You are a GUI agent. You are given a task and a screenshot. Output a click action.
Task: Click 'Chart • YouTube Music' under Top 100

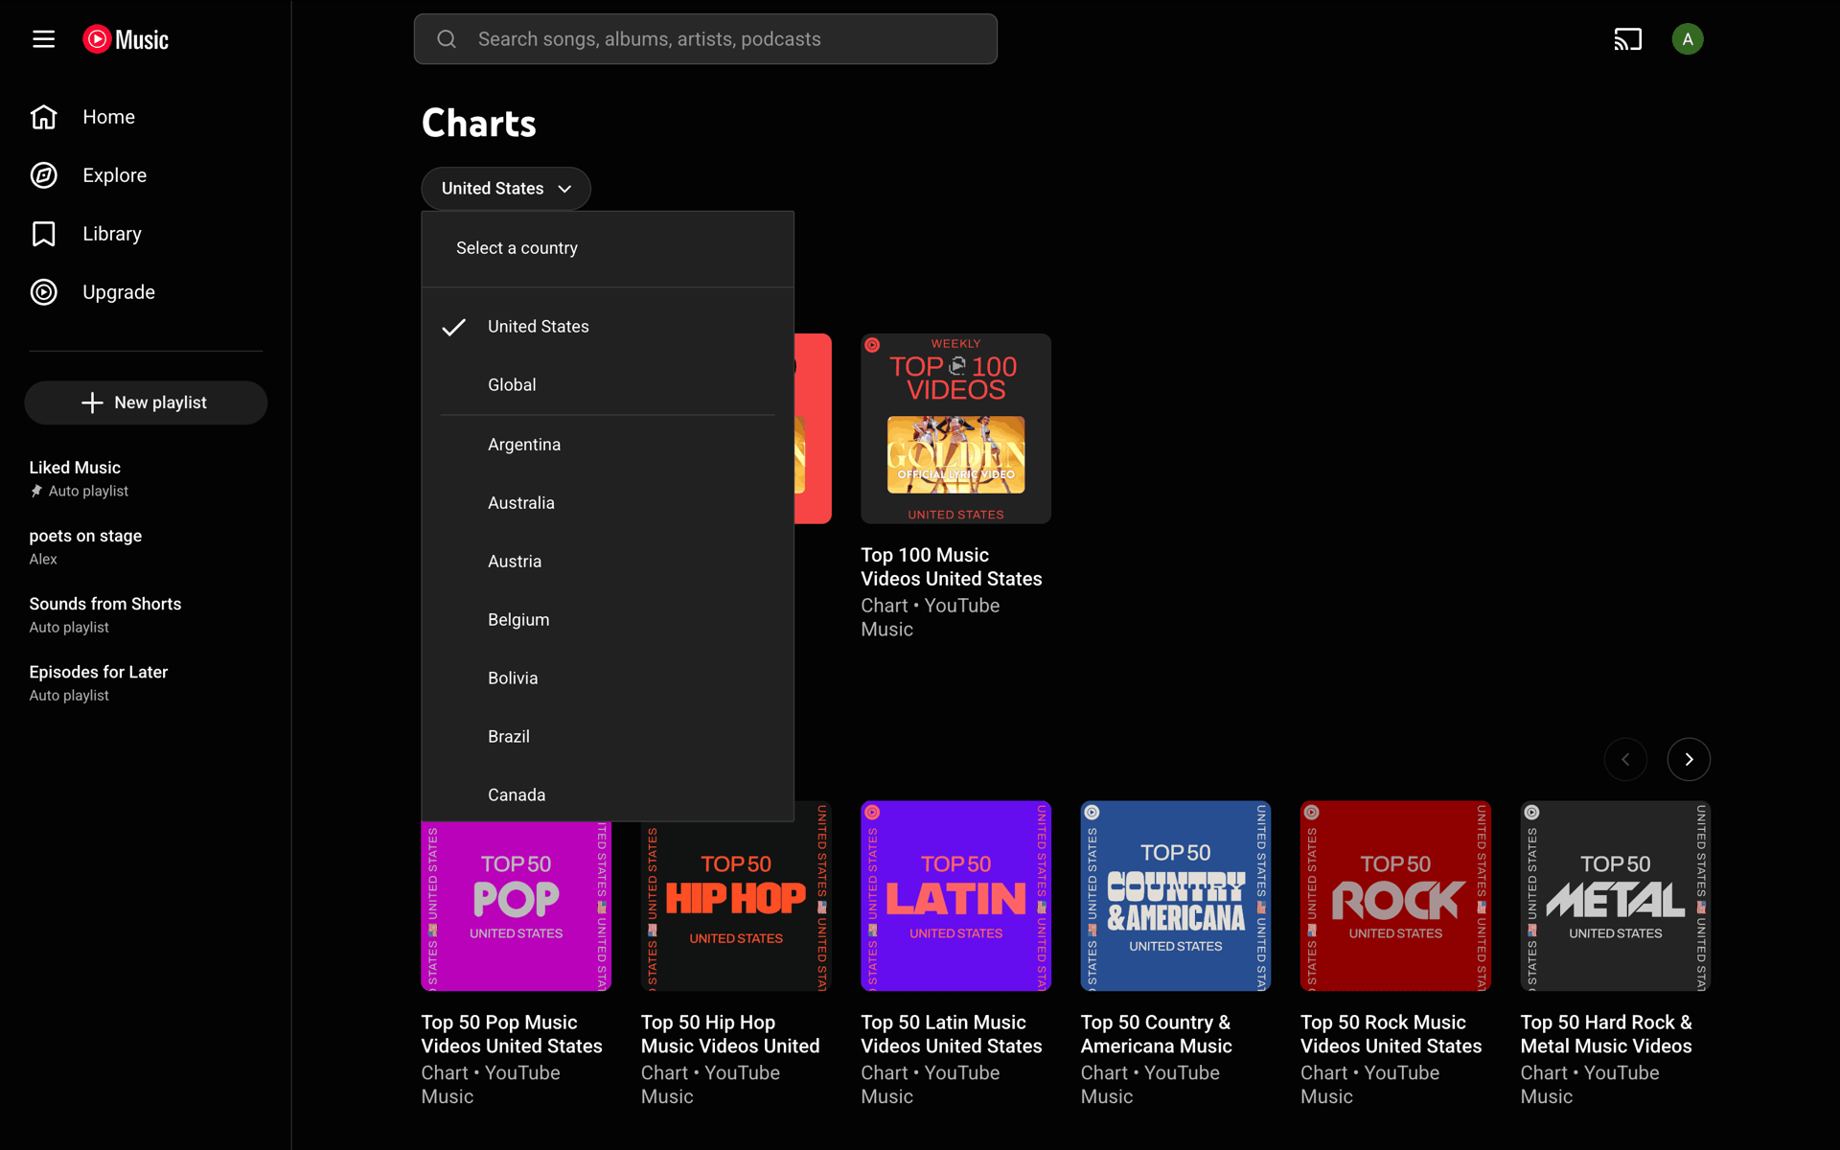click(x=930, y=617)
